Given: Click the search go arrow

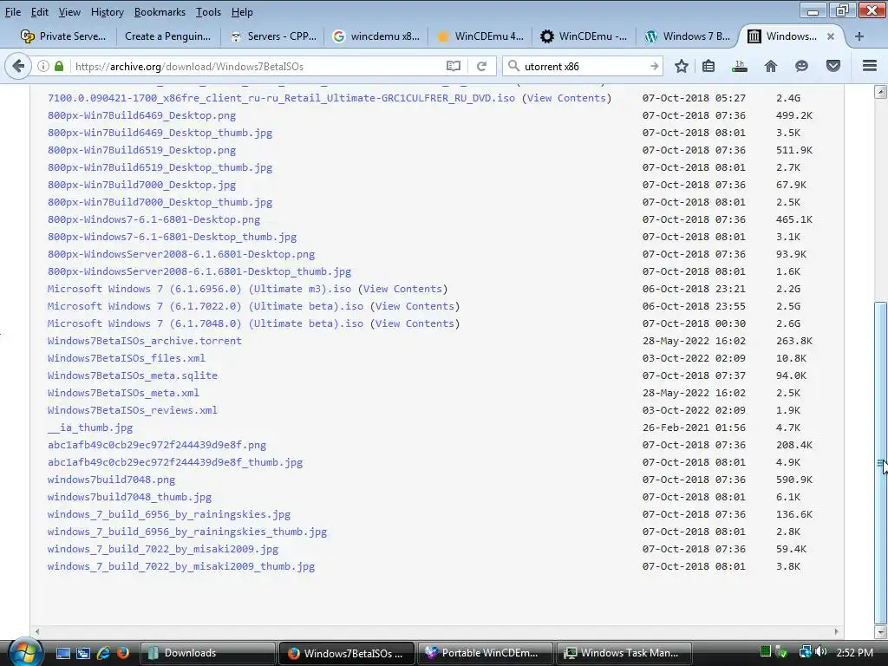Looking at the screenshot, I should coord(654,66).
